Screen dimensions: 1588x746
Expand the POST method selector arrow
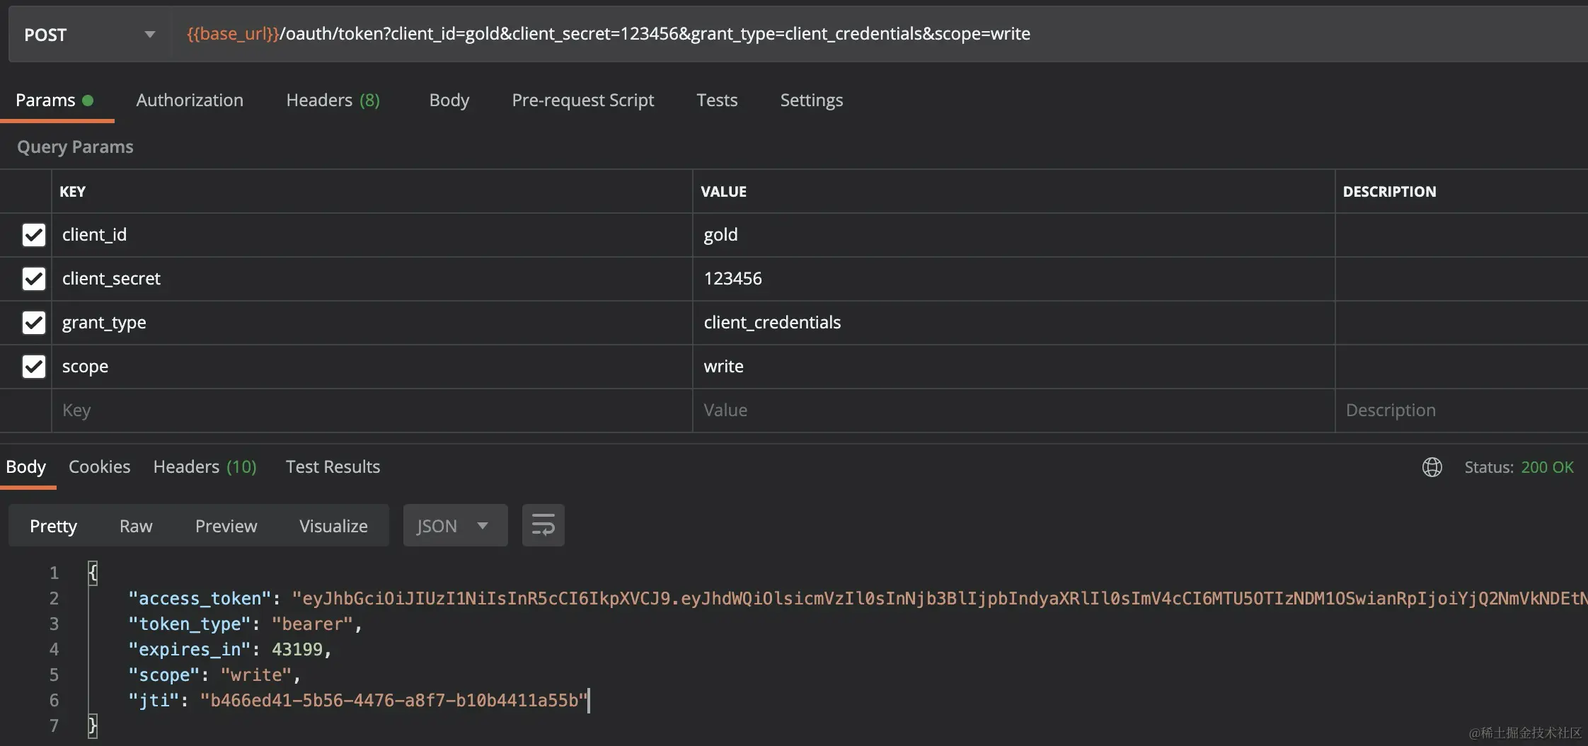tap(149, 33)
